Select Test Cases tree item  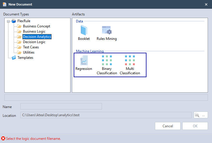click(31, 47)
